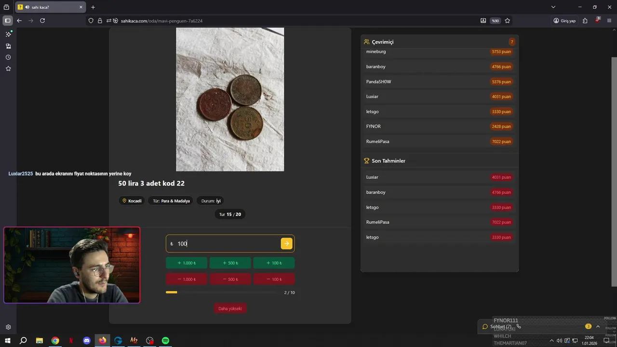Open sidebar settings gear

(x=8, y=327)
